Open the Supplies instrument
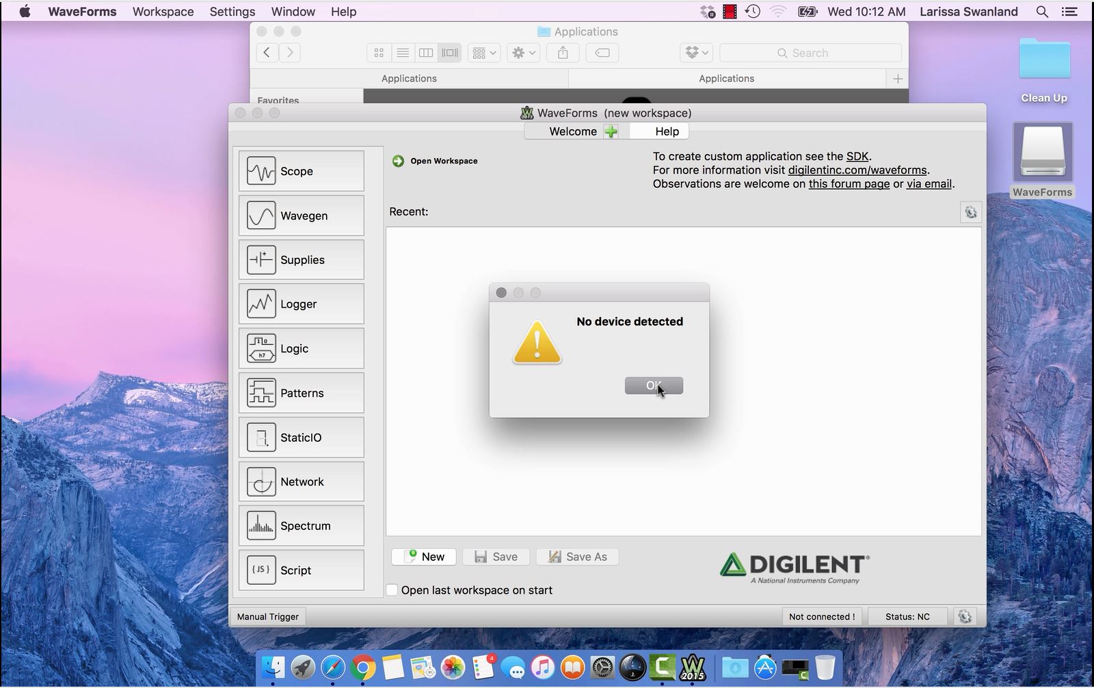The image size is (1094, 688). 301,260
